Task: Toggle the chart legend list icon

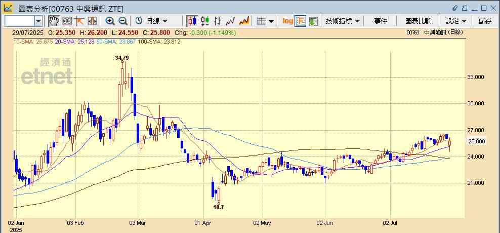Action: coord(301,21)
